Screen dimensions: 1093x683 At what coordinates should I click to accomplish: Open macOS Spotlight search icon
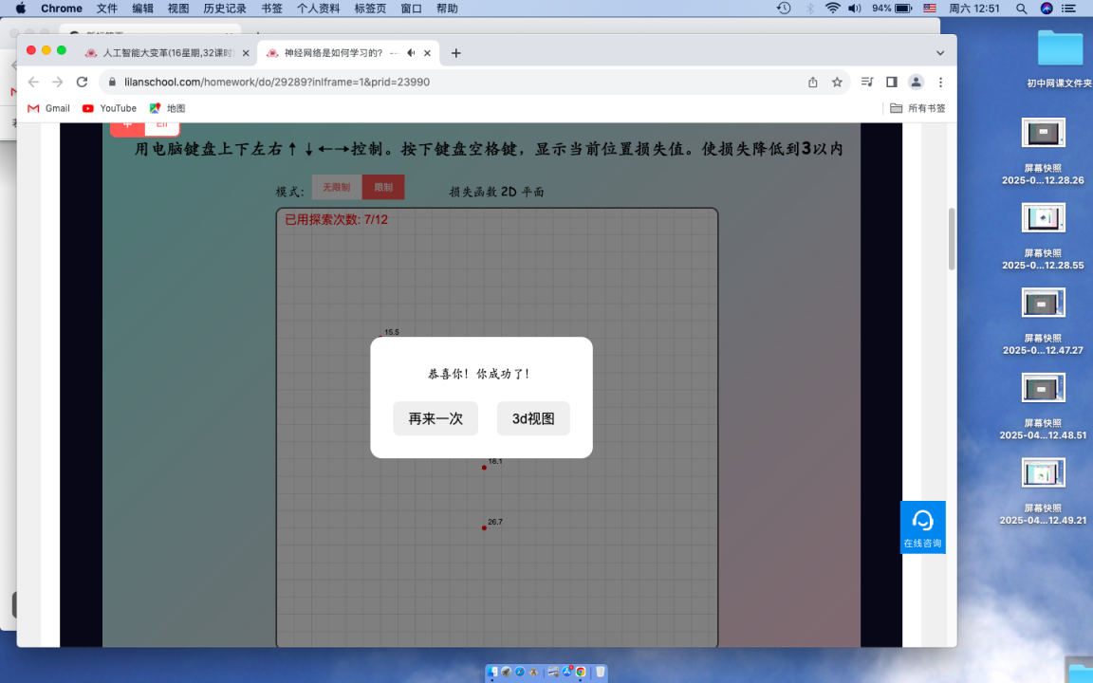pos(1022,9)
